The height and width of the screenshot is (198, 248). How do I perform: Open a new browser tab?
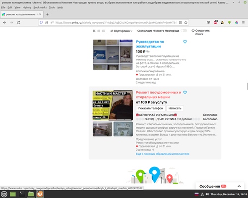point(47,14)
